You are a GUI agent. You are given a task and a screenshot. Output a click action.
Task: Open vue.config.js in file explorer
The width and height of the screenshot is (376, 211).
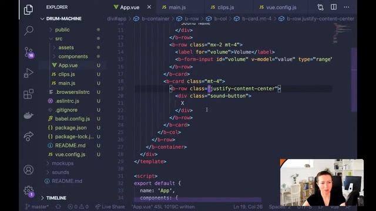click(70, 154)
